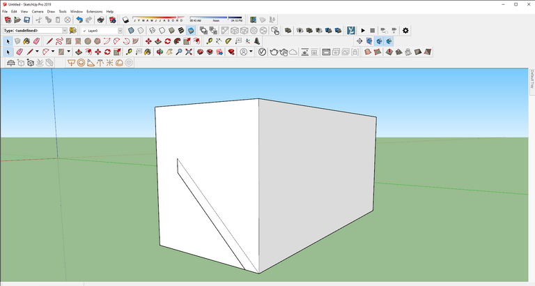Click the Save file icon
Viewport: 535px width, 286px height.
tap(26, 20)
